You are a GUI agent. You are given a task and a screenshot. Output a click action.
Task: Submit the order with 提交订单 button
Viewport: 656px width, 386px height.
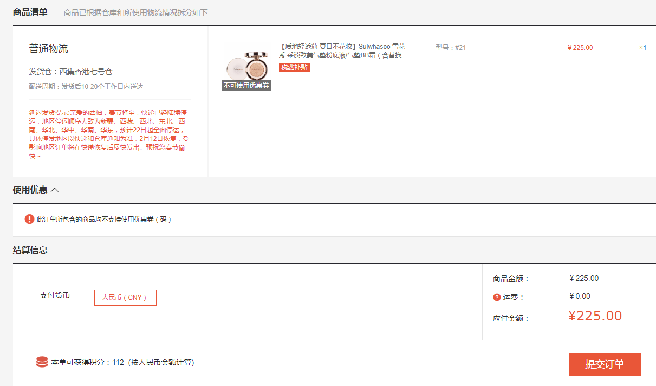click(x=605, y=364)
